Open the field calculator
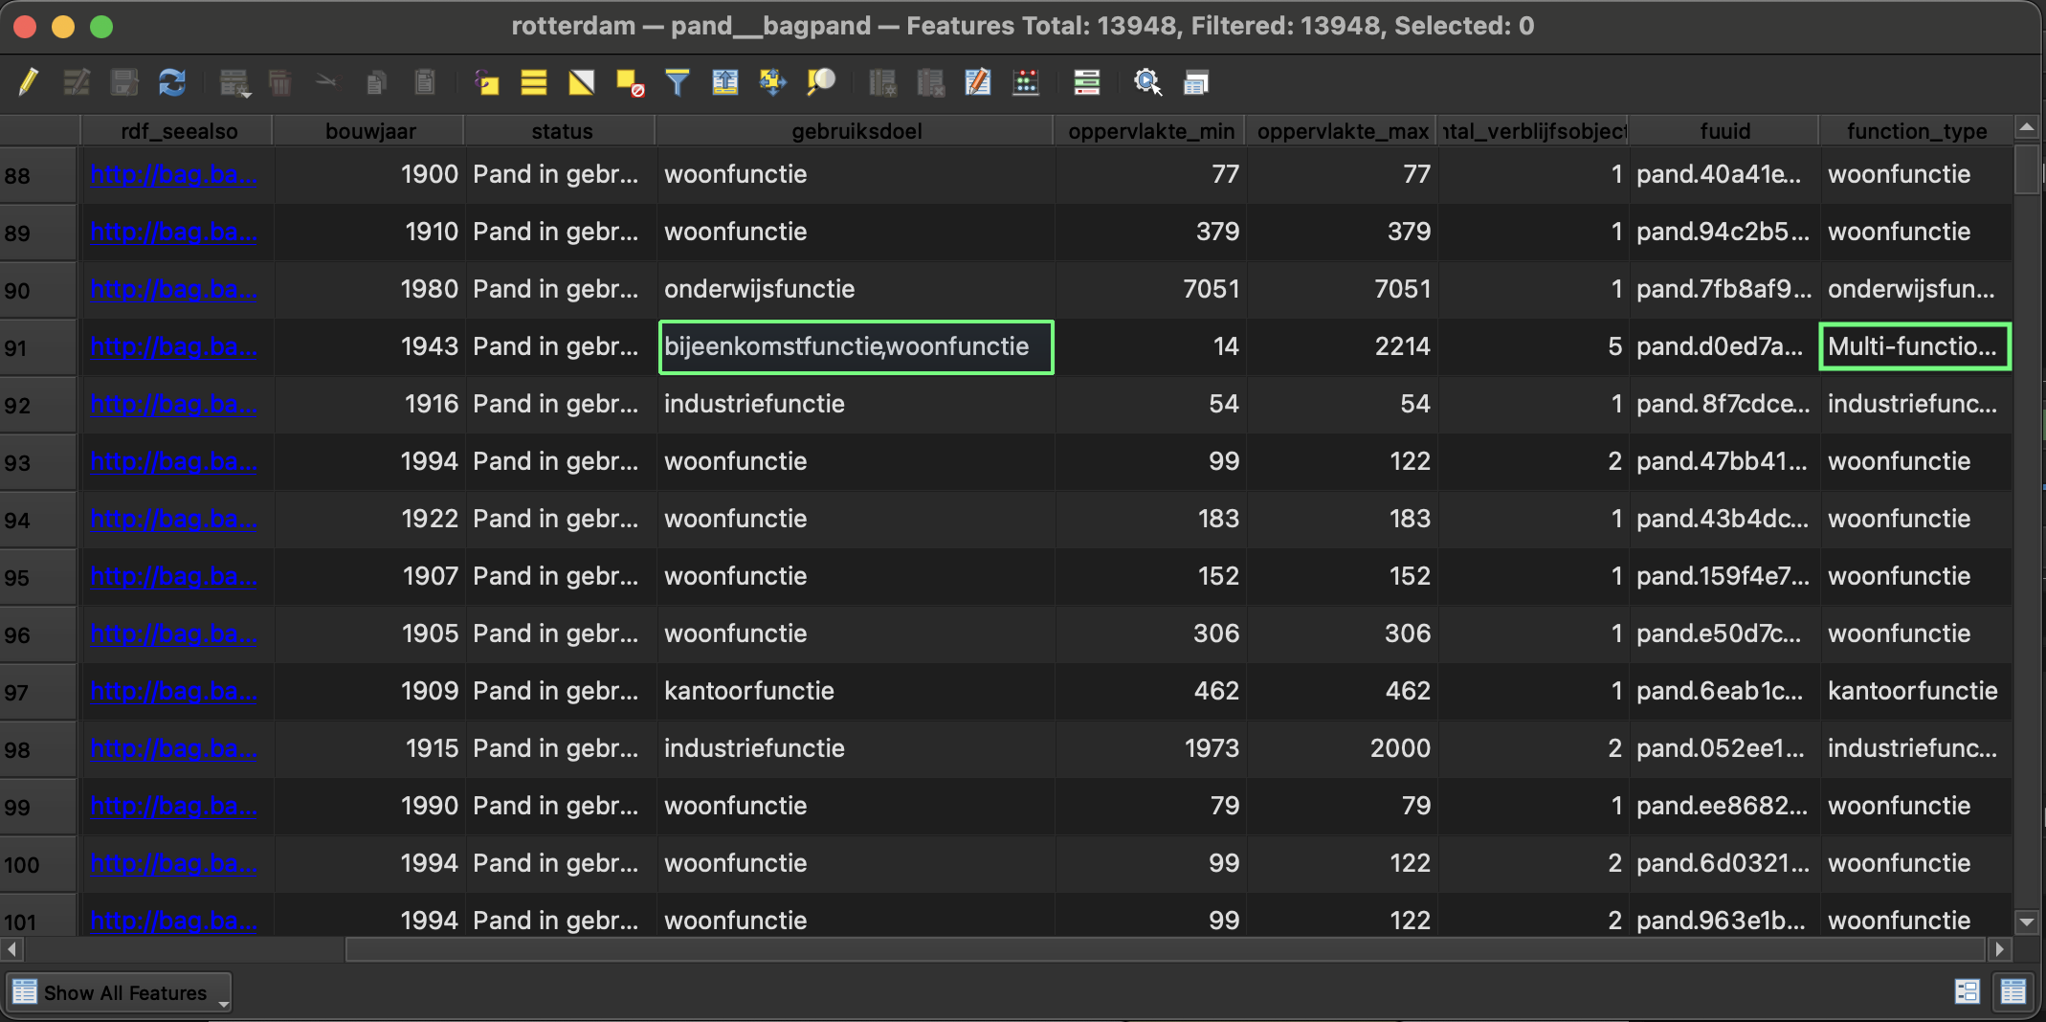 1026,82
